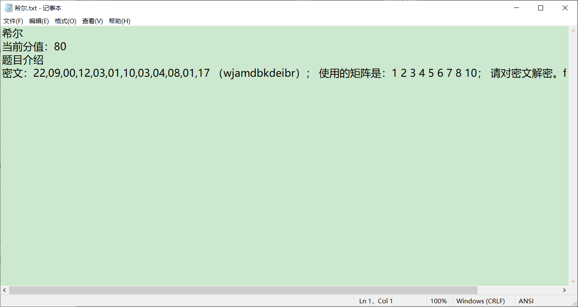Click the Notepad icon in title bar
Image resolution: width=578 pixels, height=307 pixels.
point(8,8)
